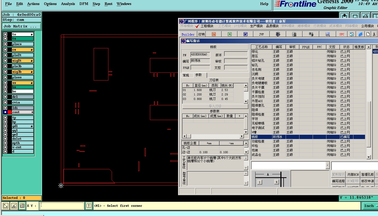378x216 pixels.
Task: Toggle the checkbox for the drl layer
Action: coord(5,97)
